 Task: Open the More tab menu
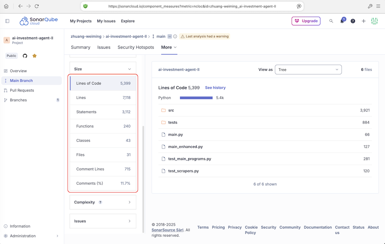(169, 47)
